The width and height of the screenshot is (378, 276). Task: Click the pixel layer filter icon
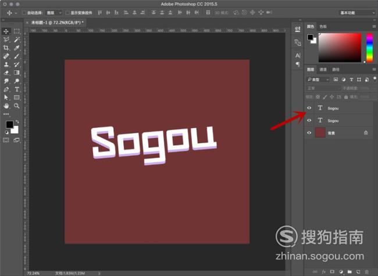tap(336, 79)
